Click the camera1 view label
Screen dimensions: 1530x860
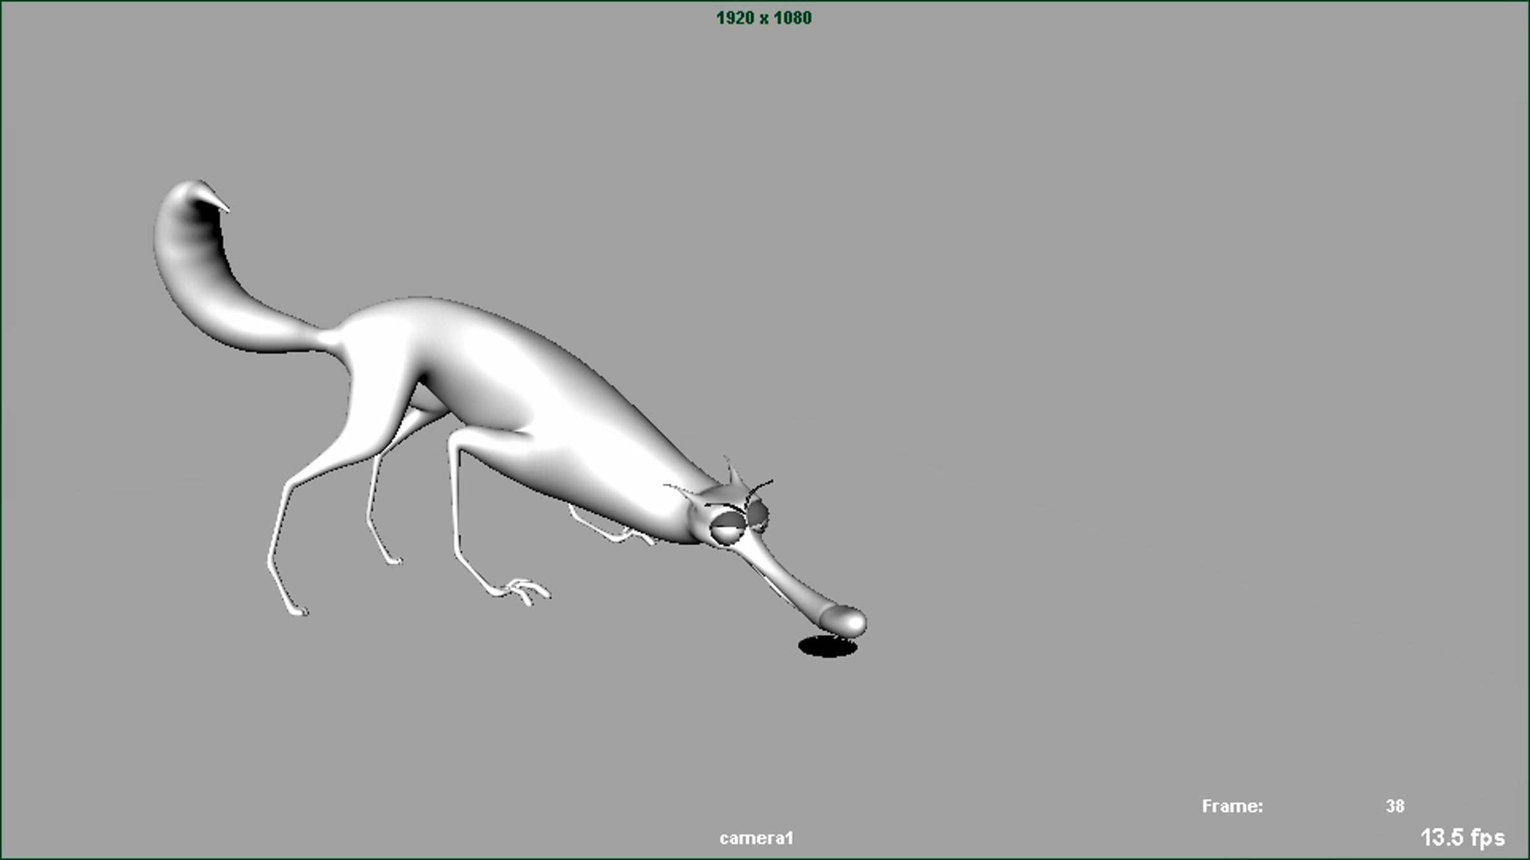[x=756, y=838]
